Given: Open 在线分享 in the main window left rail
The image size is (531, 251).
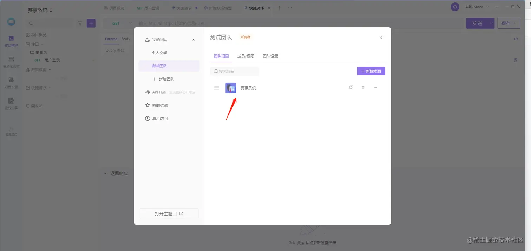Looking at the screenshot, I should point(11,104).
